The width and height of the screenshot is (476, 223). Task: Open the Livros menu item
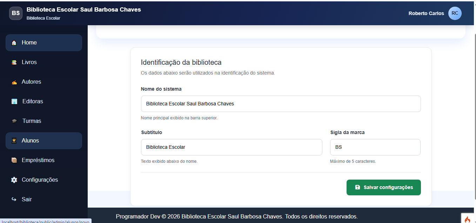pos(44,62)
